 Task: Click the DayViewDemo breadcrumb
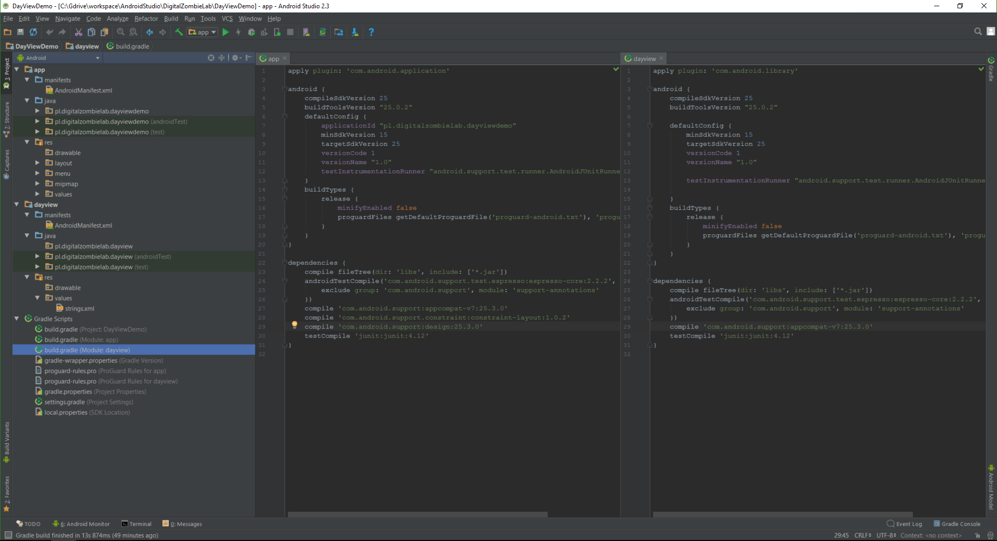[32, 46]
